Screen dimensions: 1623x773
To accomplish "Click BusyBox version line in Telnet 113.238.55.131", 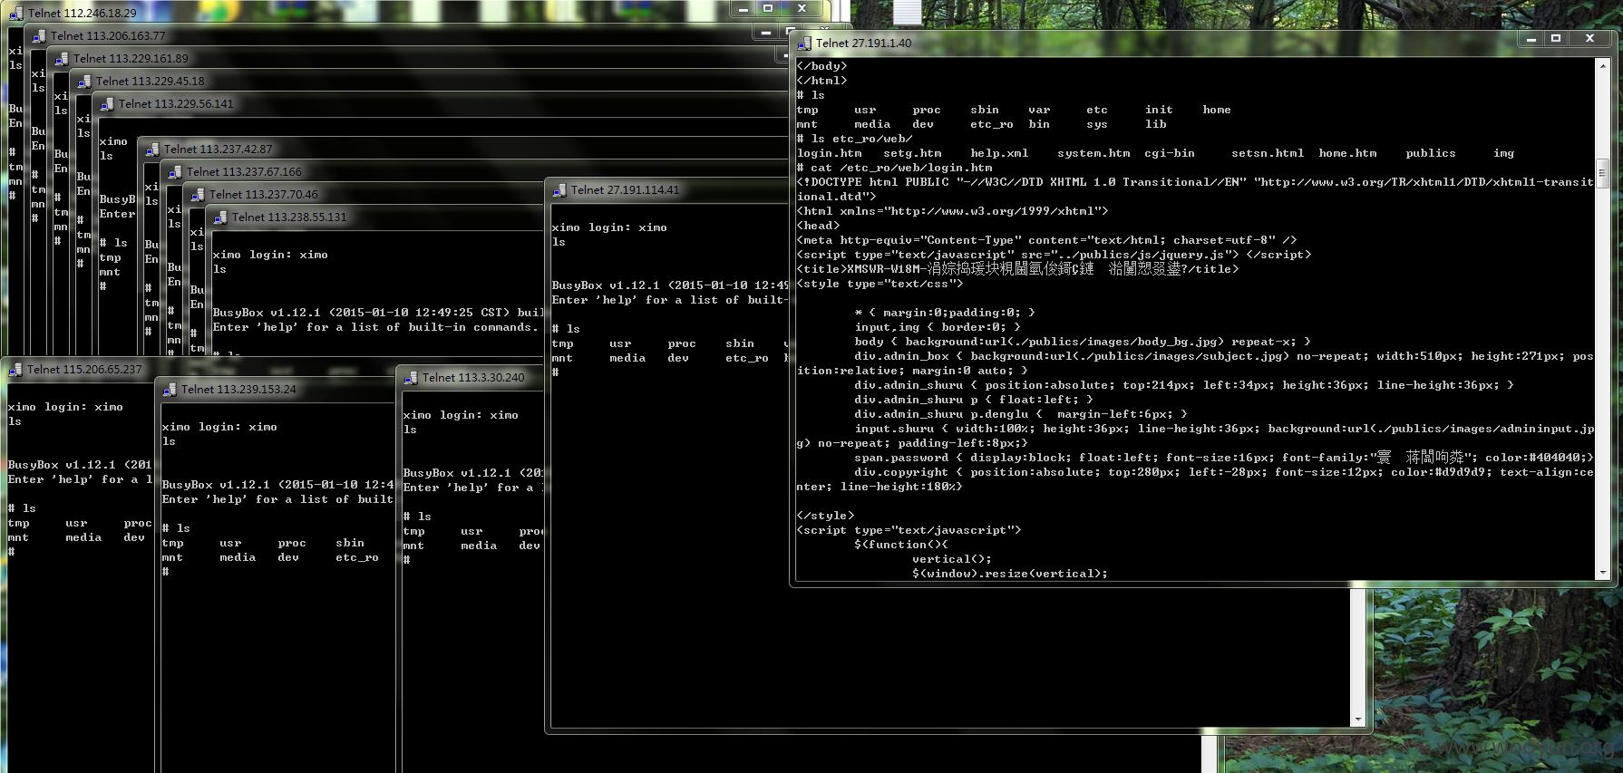I will pyautogui.click(x=379, y=313).
